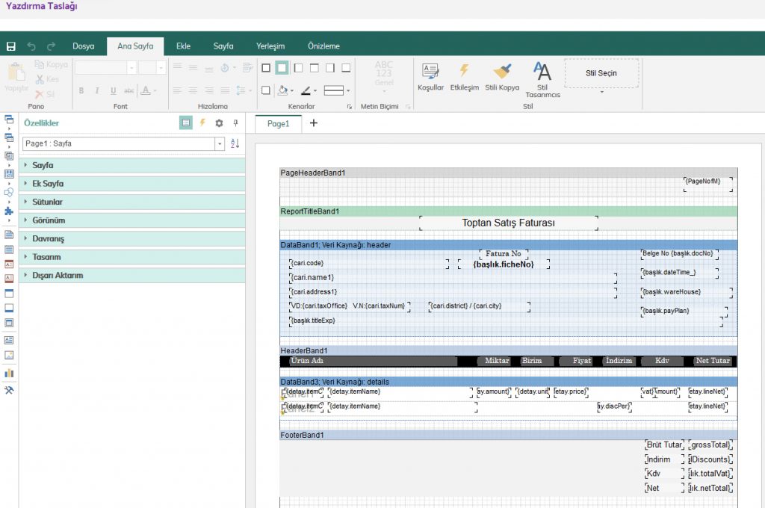Sort properties alphabetically with A-Z icon

coord(235,143)
